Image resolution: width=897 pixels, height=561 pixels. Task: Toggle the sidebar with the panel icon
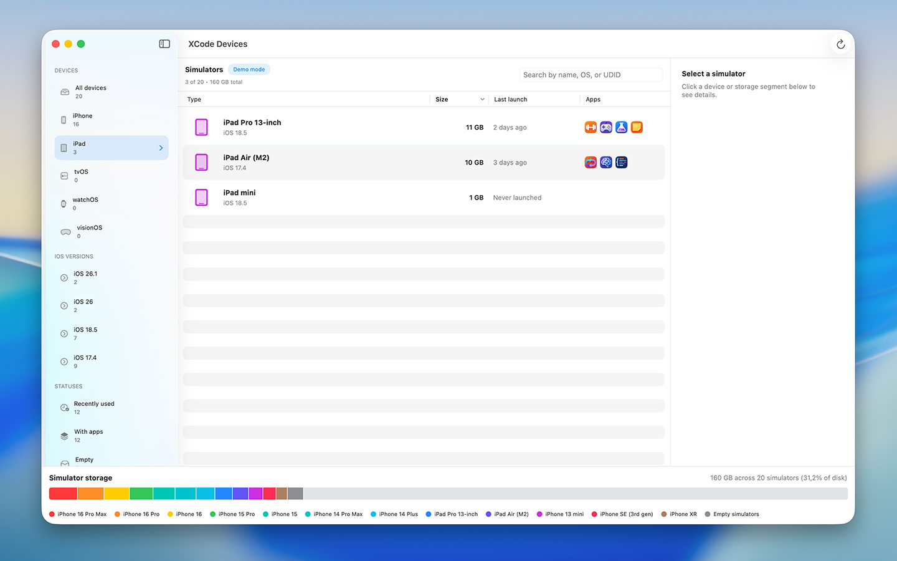pyautogui.click(x=164, y=44)
